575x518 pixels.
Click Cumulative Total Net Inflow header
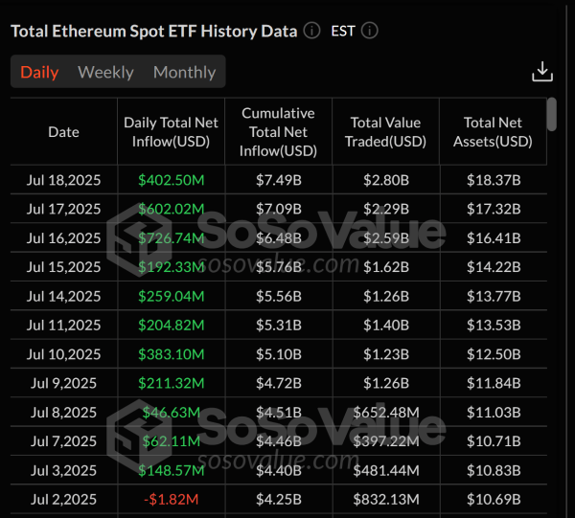[x=279, y=132]
